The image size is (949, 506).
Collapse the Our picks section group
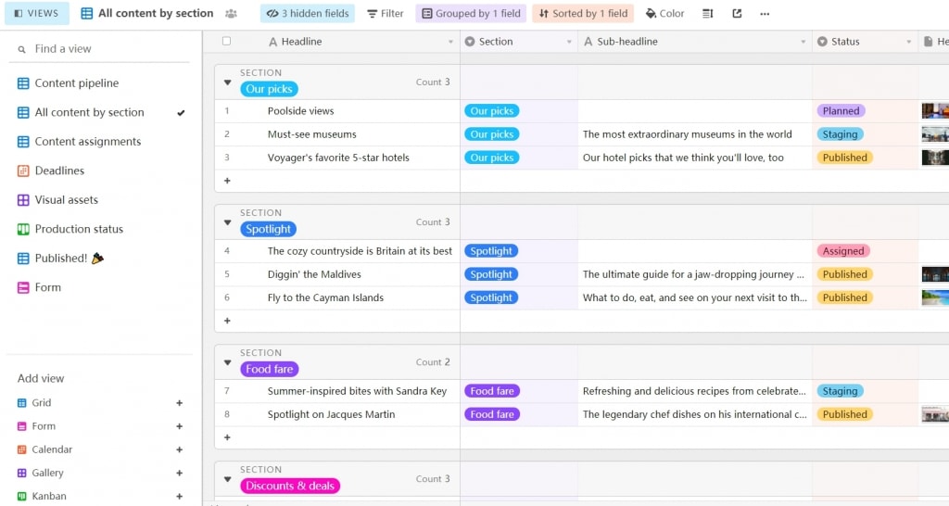pos(228,82)
